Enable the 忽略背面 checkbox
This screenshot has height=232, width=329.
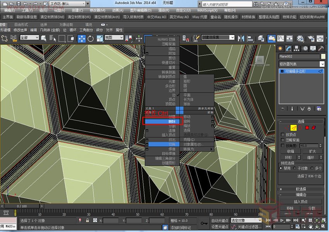pos(283,140)
